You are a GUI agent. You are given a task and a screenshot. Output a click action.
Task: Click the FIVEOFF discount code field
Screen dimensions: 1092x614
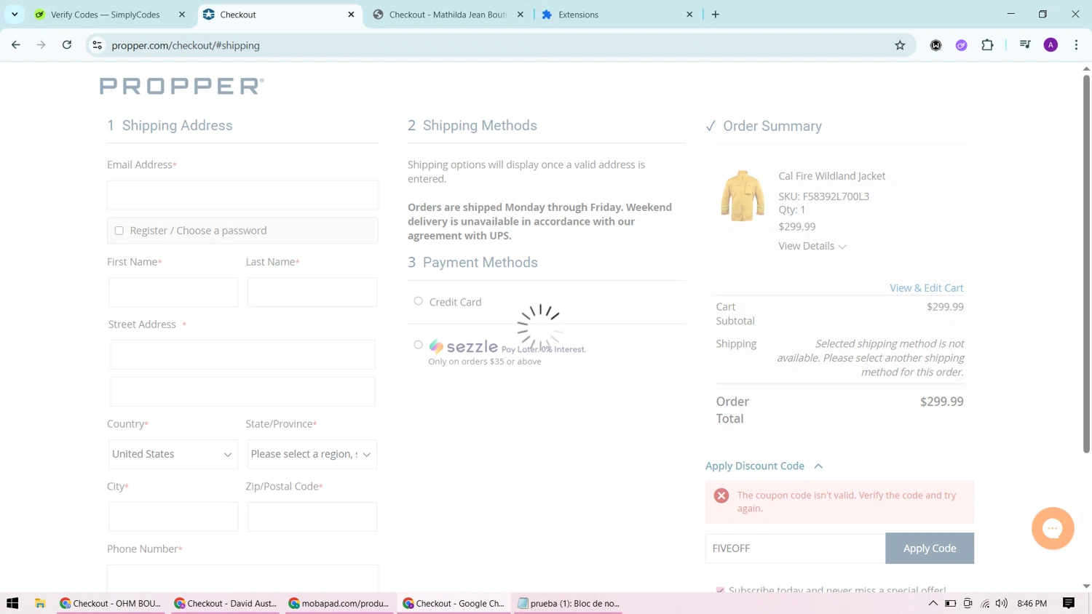pyautogui.click(x=795, y=549)
